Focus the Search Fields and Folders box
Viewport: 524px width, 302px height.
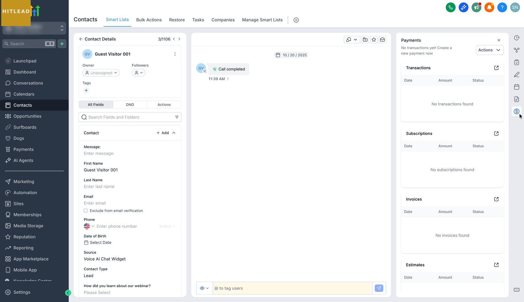point(130,117)
